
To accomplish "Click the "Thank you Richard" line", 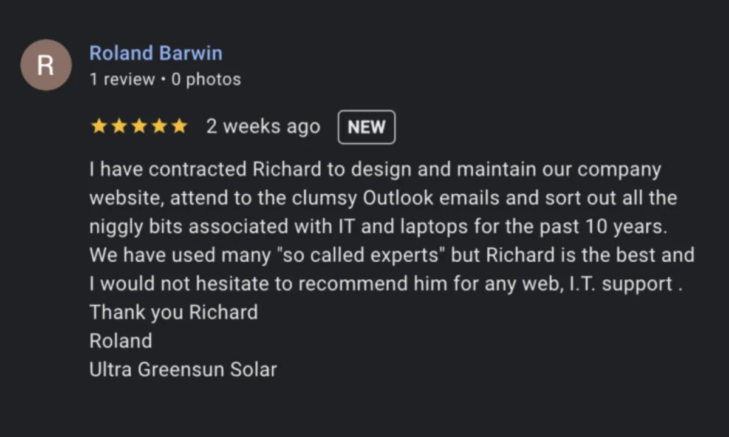I will click(x=174, y=312).
